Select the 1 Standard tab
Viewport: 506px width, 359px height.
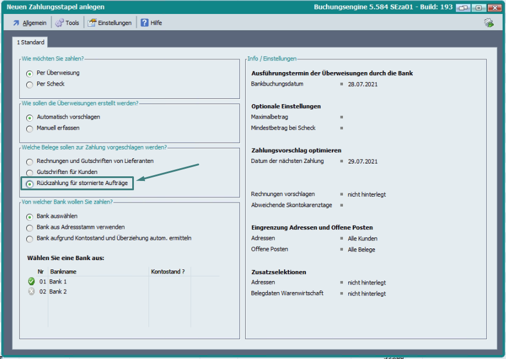pos(30,42)
